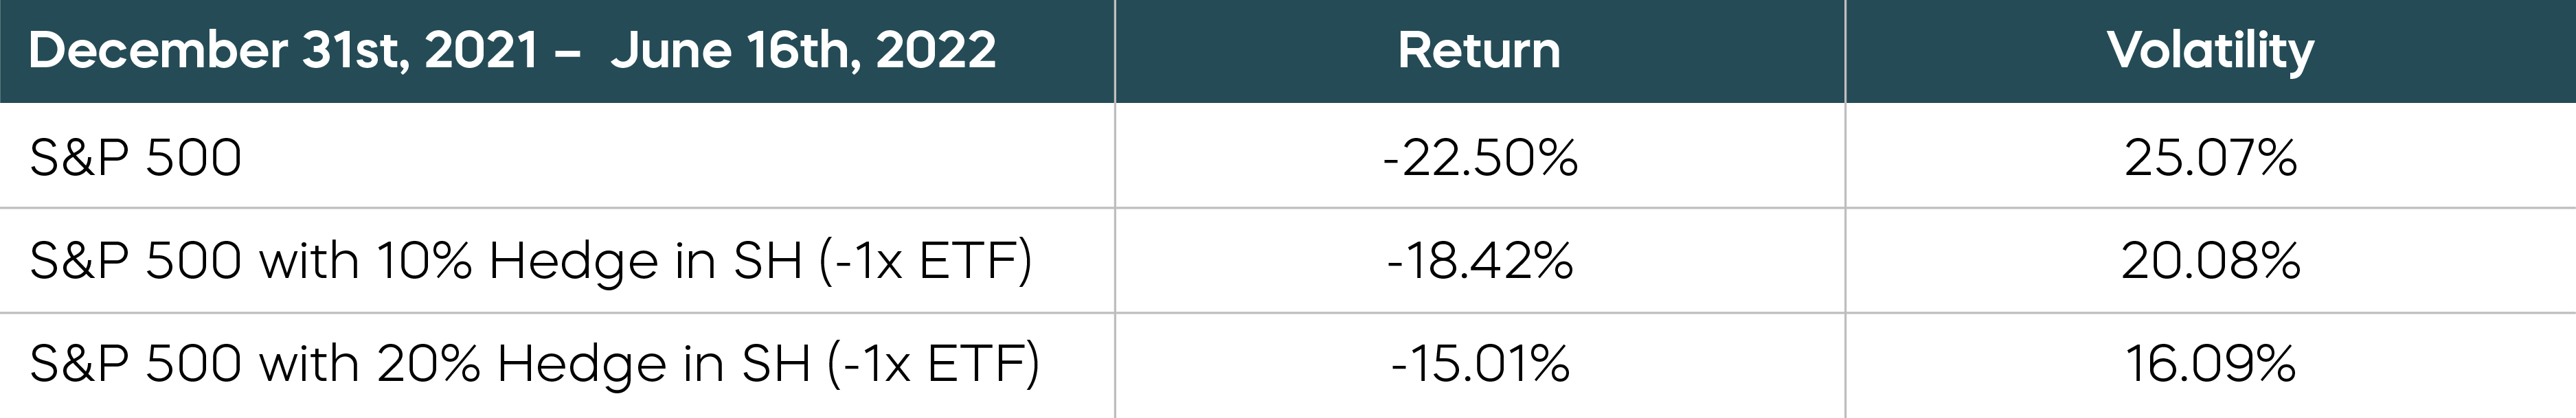Image resolution: width=2576 pixels, height=418 pixels.
Task: Click "(-1x ETF)" in the 10% hedge row
Action: click(x=925, y=261)
